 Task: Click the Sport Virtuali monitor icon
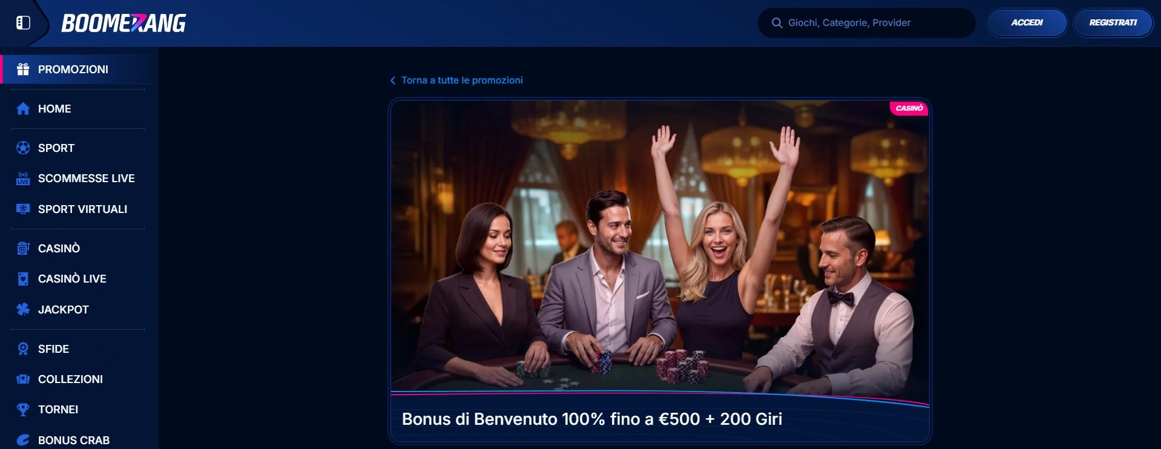(23, 209)
